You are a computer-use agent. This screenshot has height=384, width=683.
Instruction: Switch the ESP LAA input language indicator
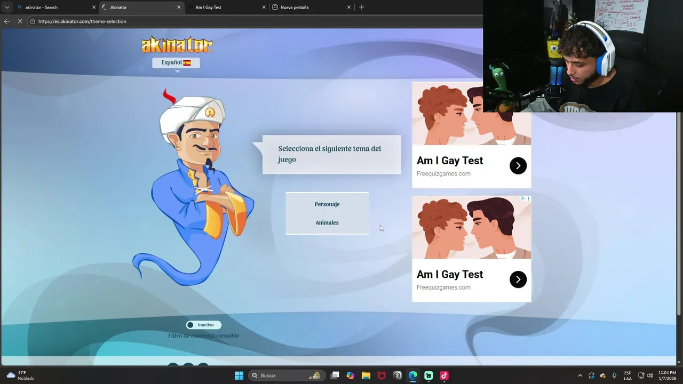(x=628, y=375)
